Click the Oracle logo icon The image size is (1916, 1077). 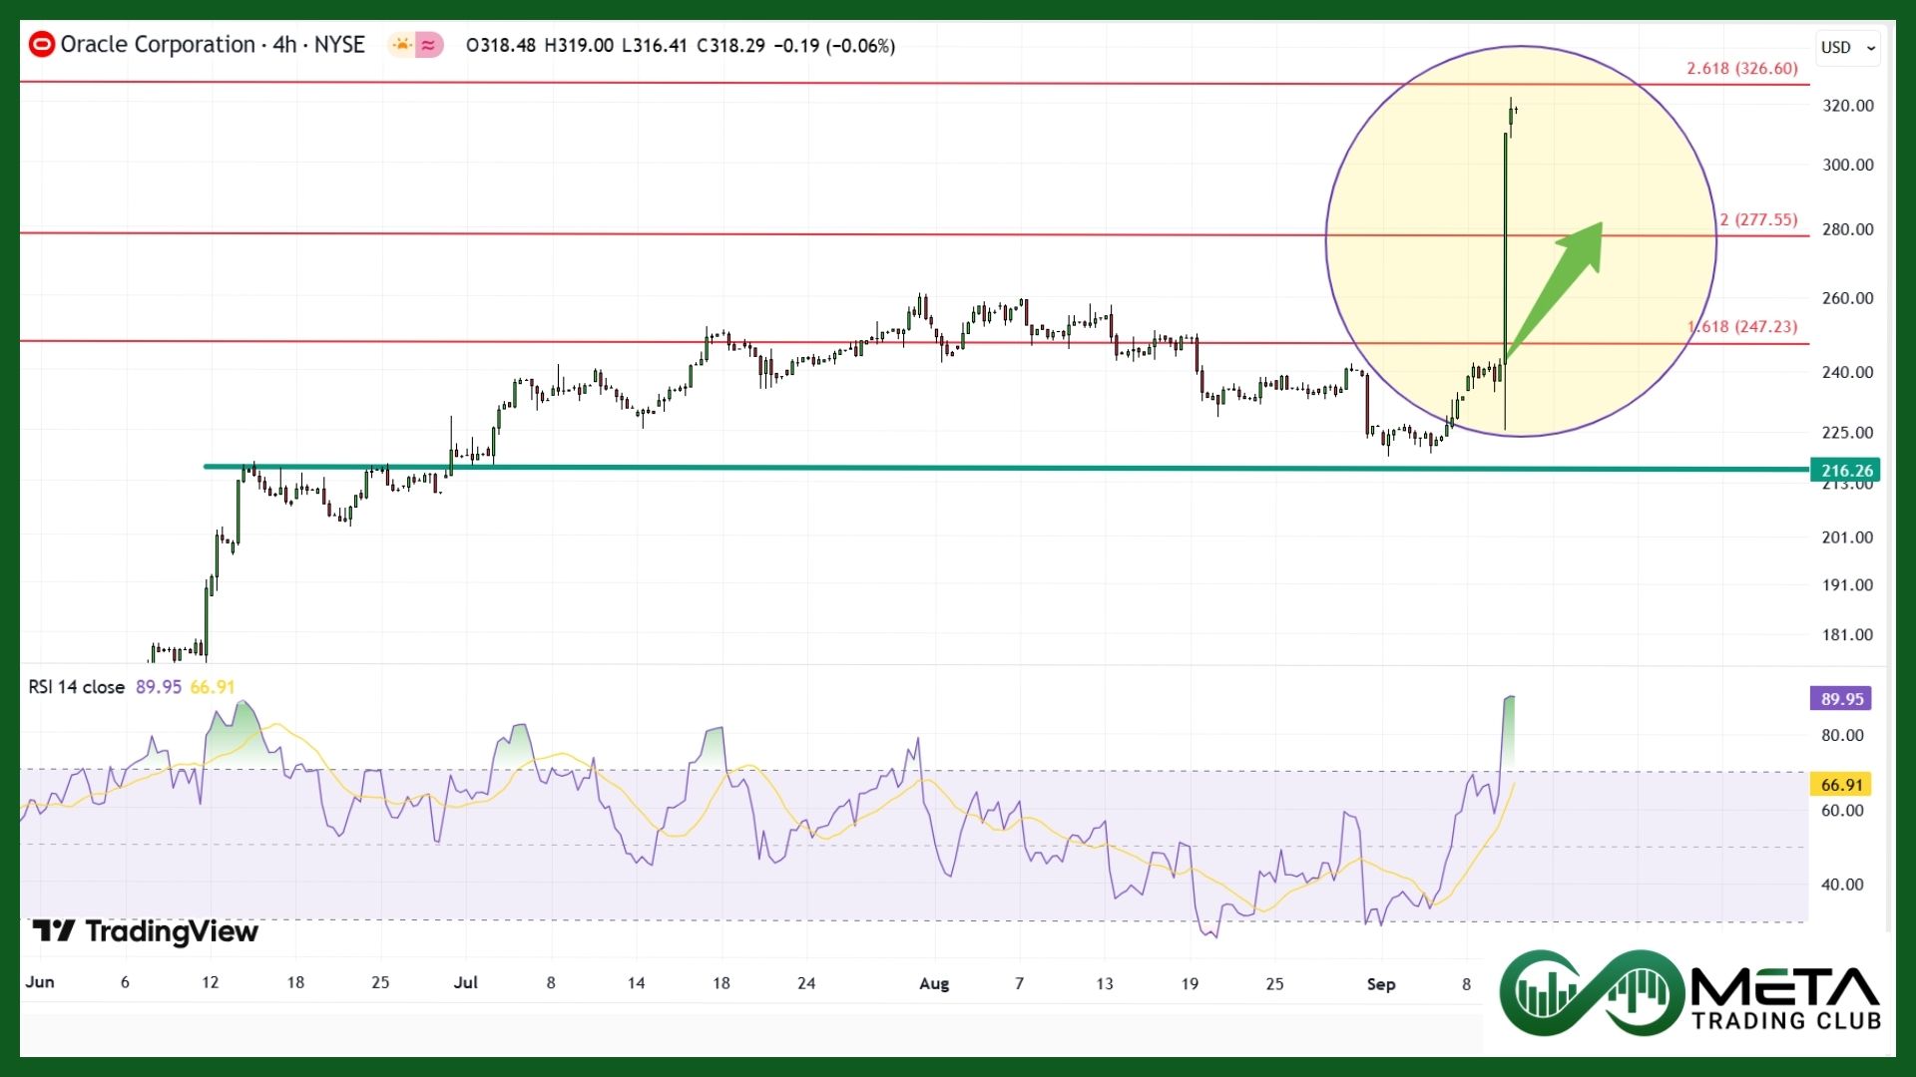[42, 45]
